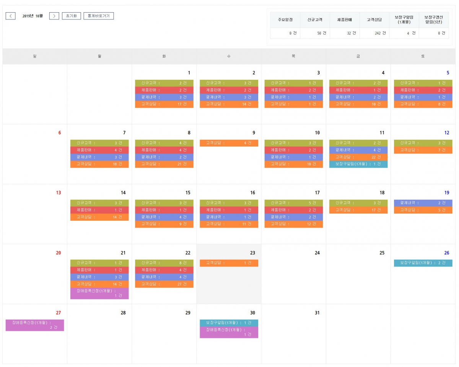This screenshot has width=459, height=367.
Task: Select the 고객상담 summary column header
Action: 374,19
